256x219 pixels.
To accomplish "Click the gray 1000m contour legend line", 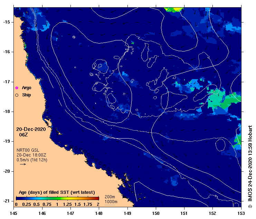I will click(110, 205).
